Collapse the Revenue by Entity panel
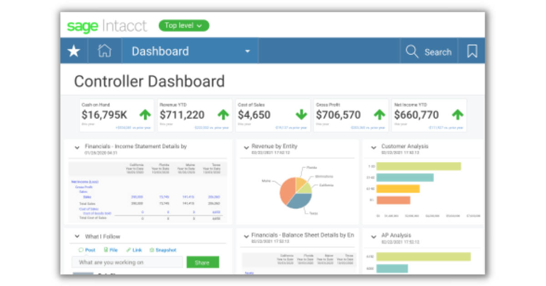Viewport: 546px width, 286px height. click(x=246, y=146)
